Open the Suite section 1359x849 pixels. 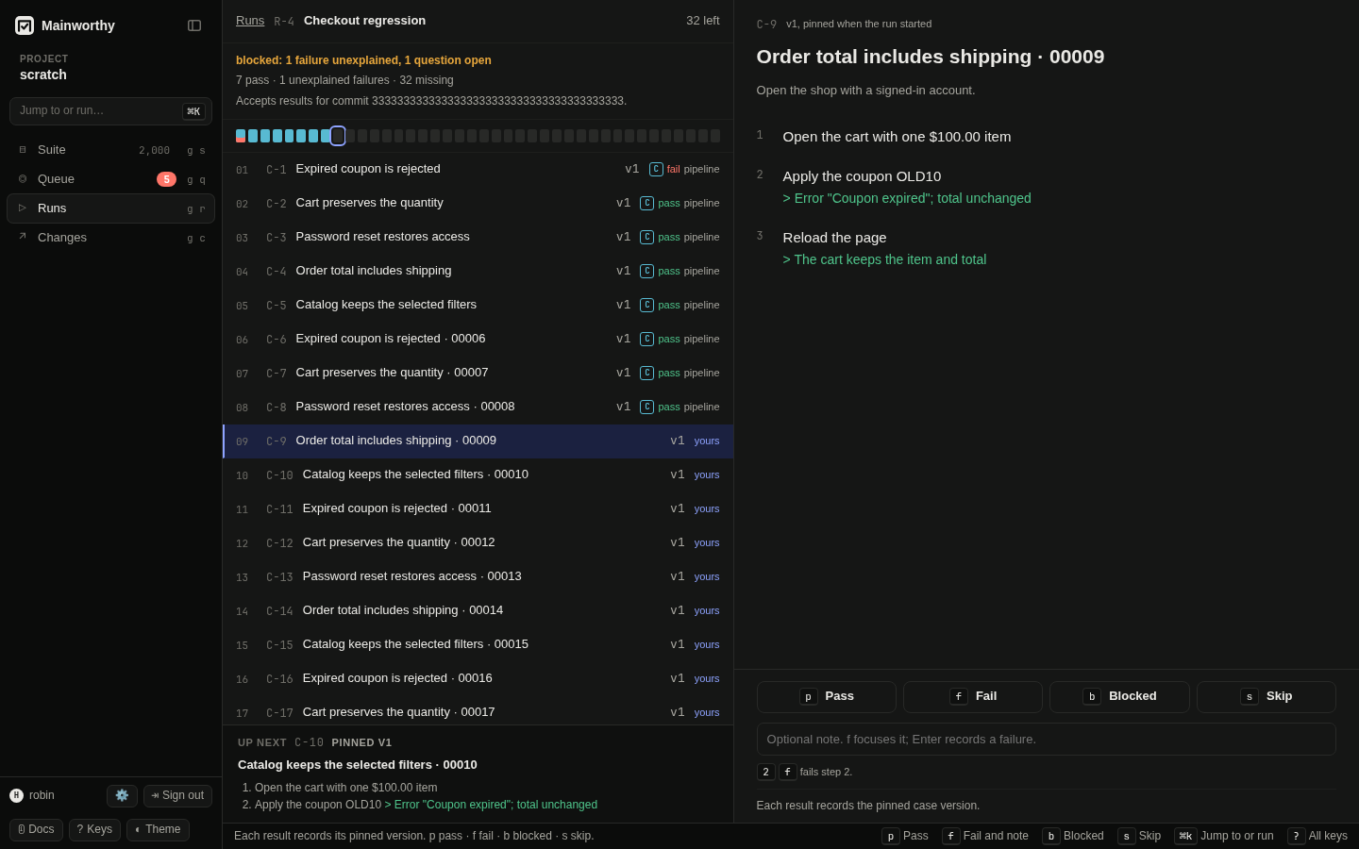tap(110, 150)
